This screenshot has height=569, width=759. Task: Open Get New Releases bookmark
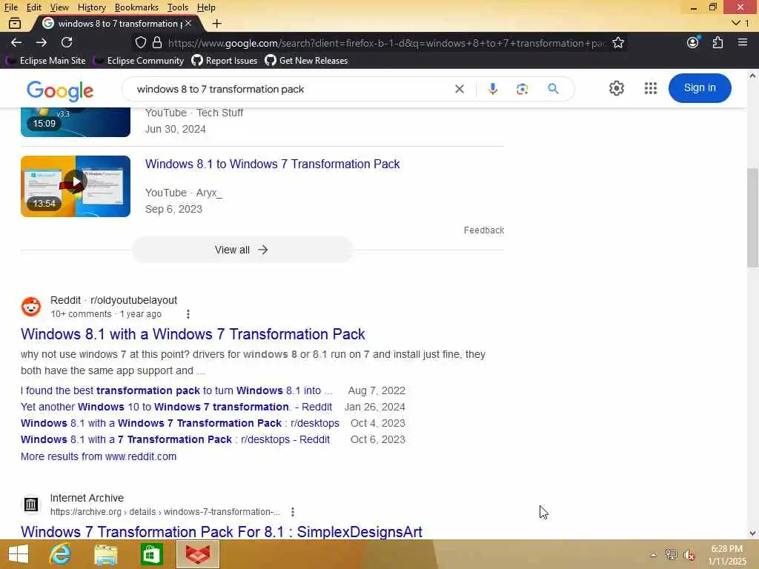306,61
